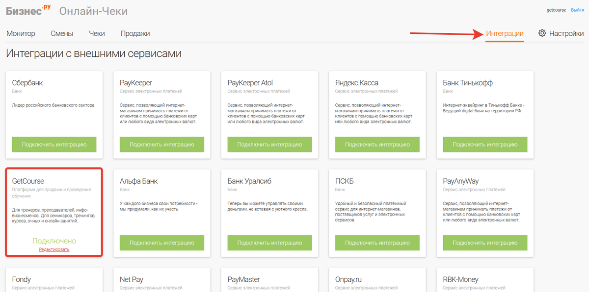Click the PayKeeper card title
The image size is (589, 292).
click(136, 83)
